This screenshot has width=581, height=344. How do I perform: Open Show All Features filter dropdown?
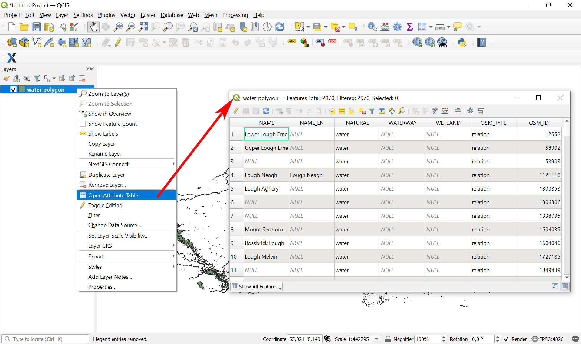(x=257, y=287)
